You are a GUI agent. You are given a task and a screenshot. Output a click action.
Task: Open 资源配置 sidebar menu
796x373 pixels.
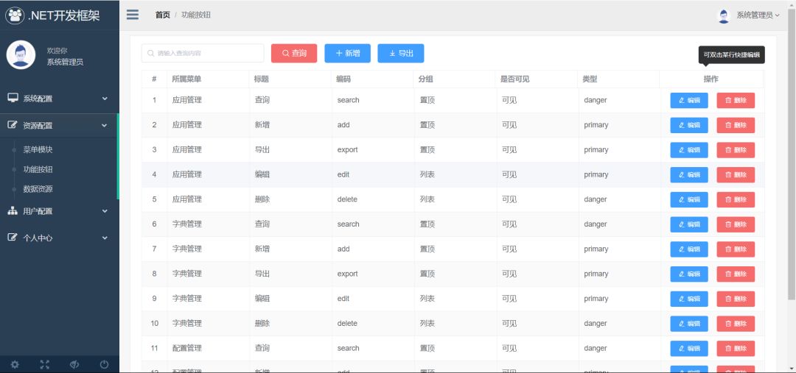click(60, 125)
